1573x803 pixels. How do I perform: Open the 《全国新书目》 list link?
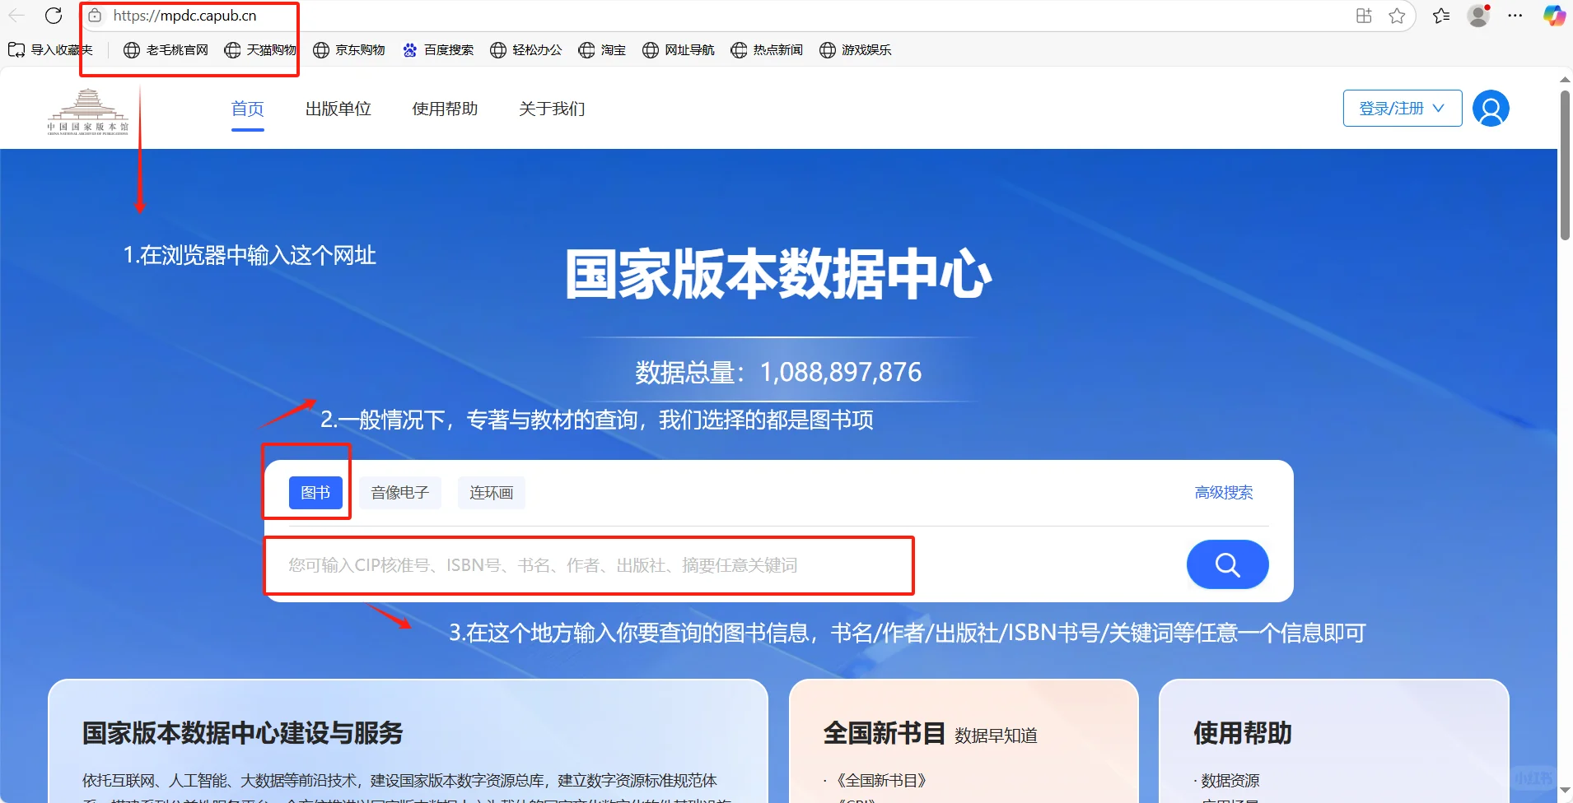pyautogui.click(x=881, y=780)
